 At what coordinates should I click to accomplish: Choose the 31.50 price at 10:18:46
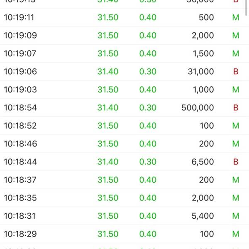click(108, 144)
